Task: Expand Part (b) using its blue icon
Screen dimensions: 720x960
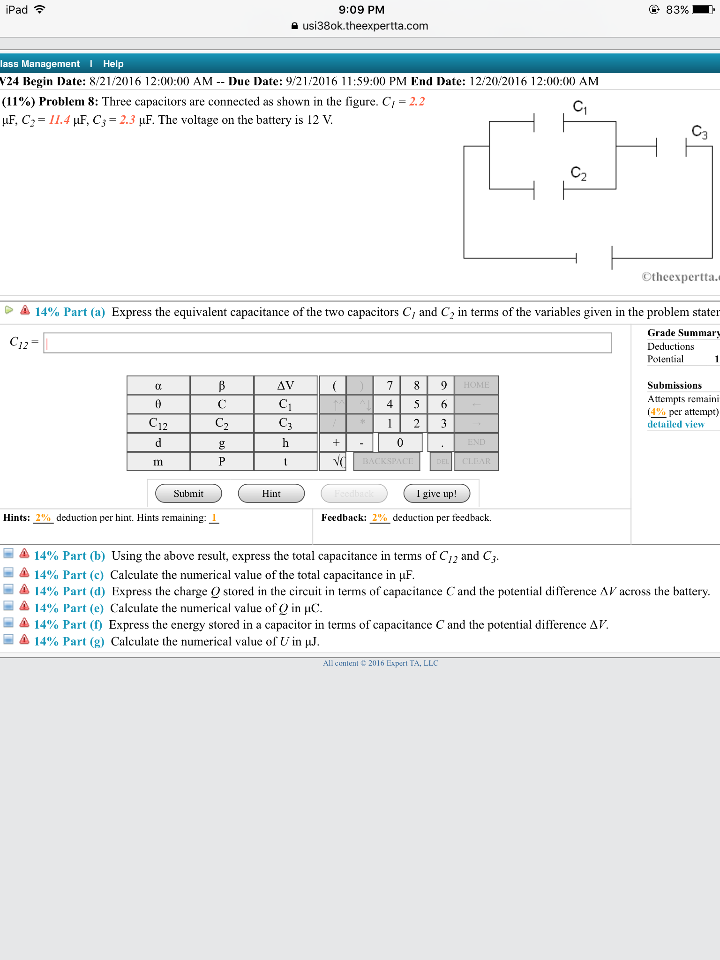Action: [x=8, y=554]
